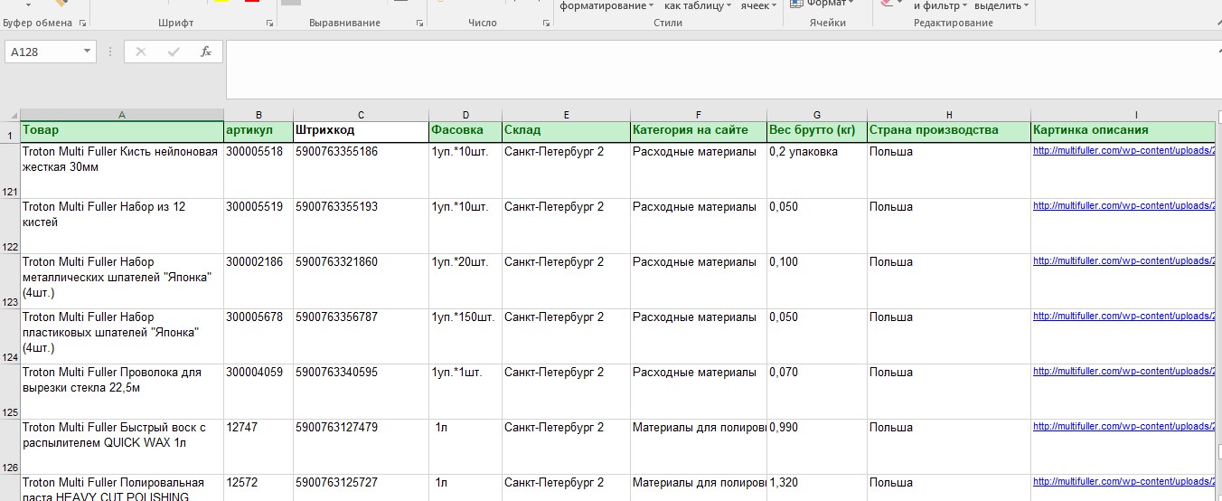Click the Select All corner triangle
This screenshot has width=1222, height=501.
[x=12, y=115]
